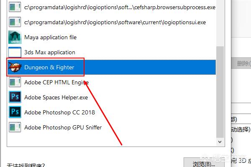The image size is (251, 167).
Task: Click the Adobe Photoshop CC 2018 icon
Action: (x=15, y=112)
